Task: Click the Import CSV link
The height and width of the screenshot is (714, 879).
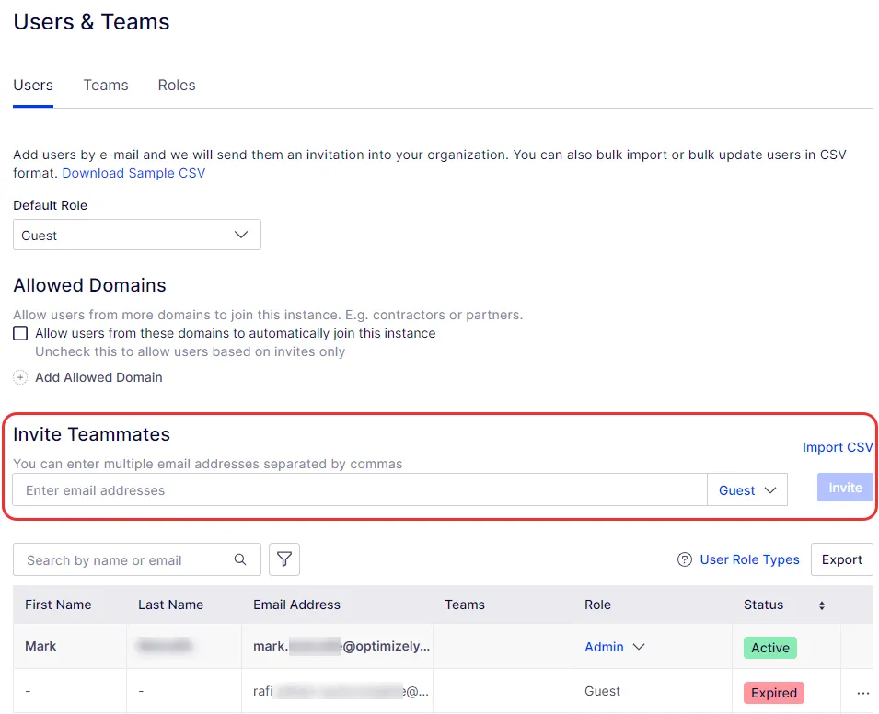Action: pyautogui.click(x=838, y=447)
